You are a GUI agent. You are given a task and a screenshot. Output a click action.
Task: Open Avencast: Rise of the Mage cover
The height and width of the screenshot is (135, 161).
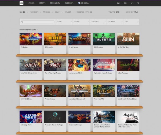click(x=55, y=117)
